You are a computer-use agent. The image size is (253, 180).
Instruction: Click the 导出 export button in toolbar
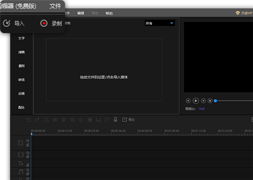(129, 120)
